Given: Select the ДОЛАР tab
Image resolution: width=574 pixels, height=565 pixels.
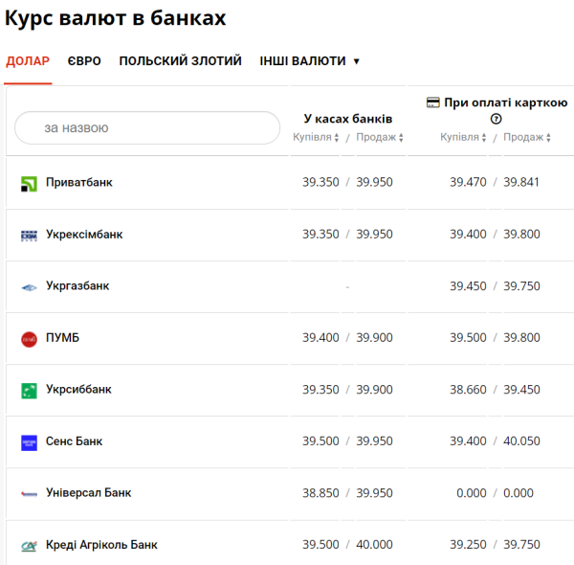Looking at the screenshot, I should (x=28, y=61).
